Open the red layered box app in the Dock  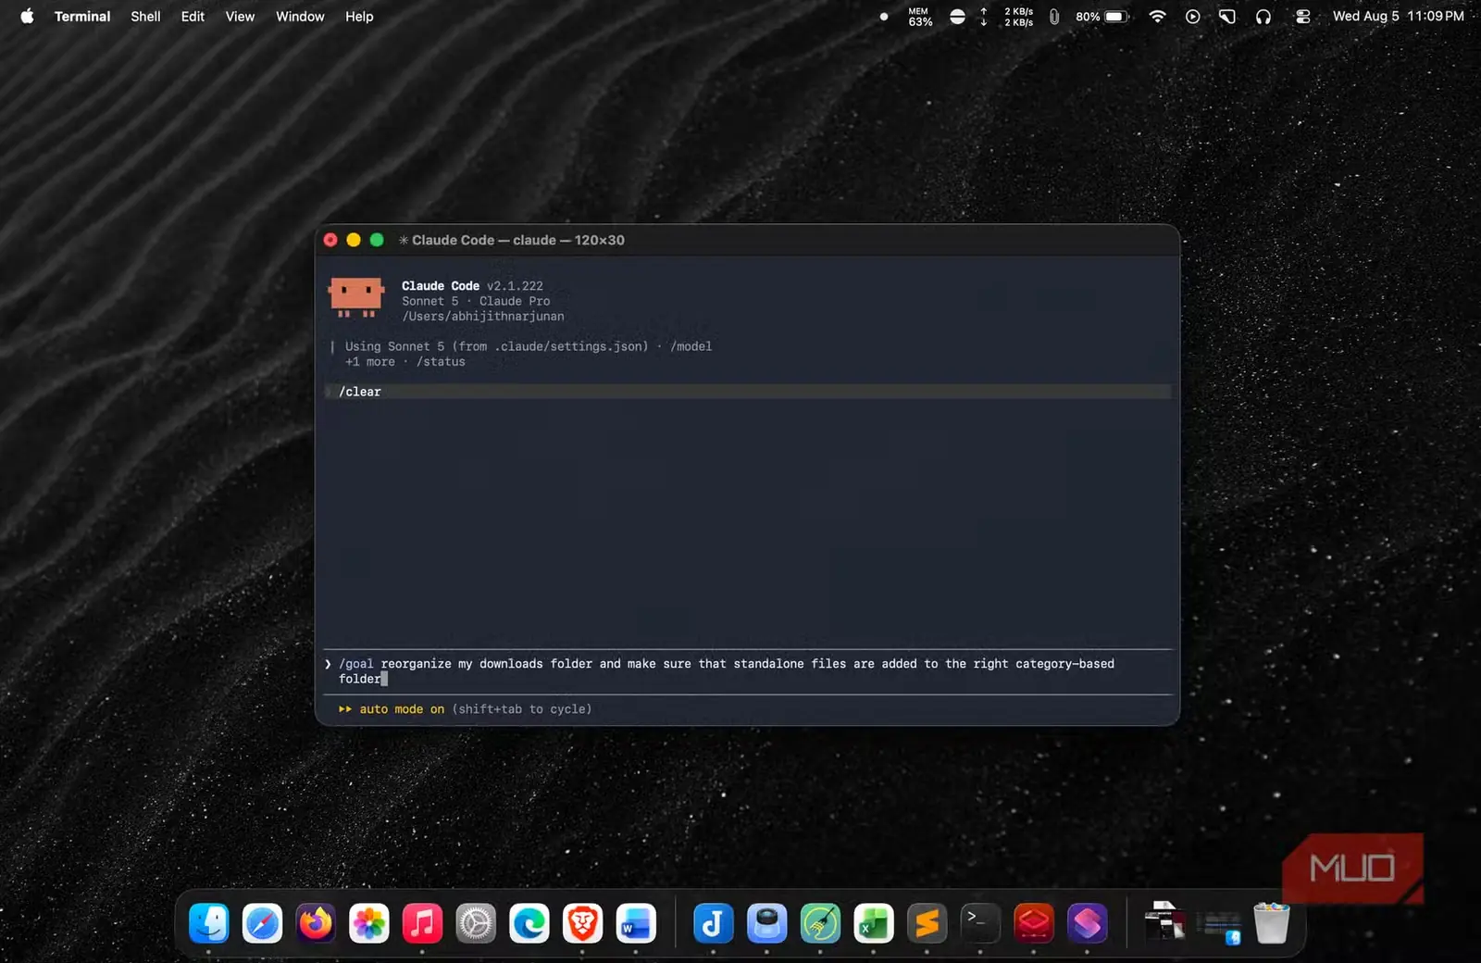[x=1033, y=923]
